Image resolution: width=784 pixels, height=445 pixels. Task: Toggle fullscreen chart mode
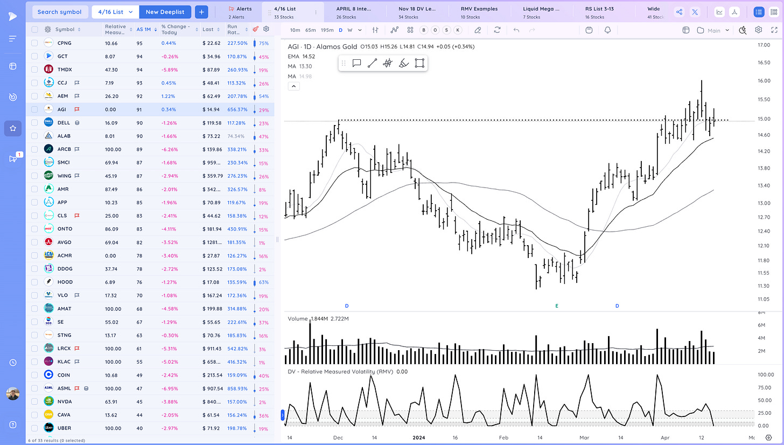click(x=773, y=30)
